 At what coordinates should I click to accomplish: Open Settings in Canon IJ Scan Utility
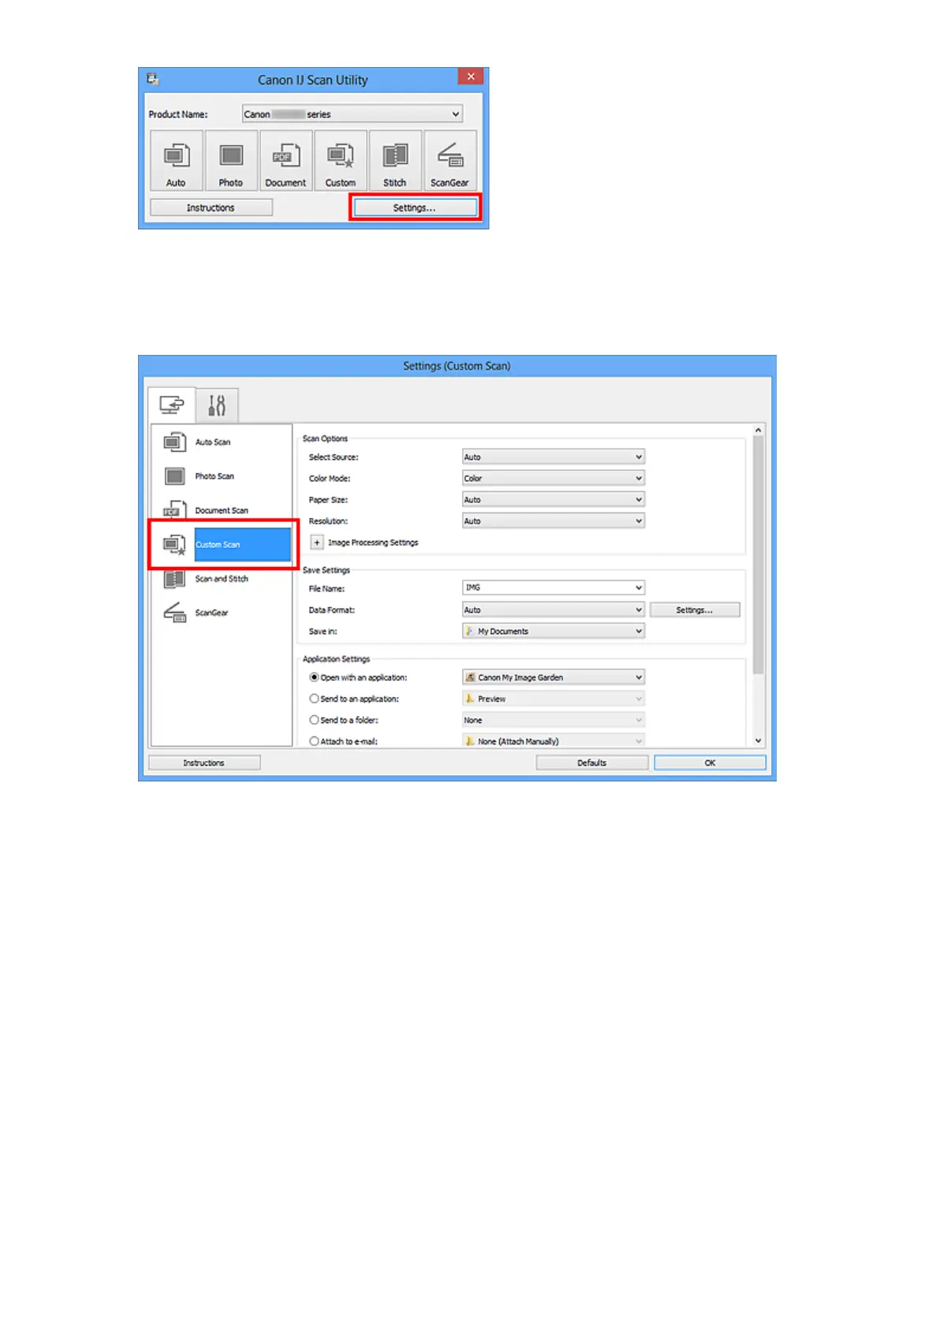click(415, 207)
